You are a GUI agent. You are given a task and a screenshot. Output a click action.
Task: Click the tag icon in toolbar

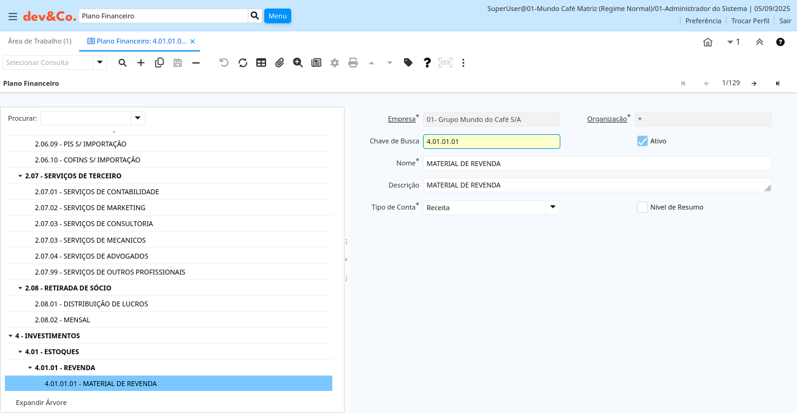click(408, 63)
